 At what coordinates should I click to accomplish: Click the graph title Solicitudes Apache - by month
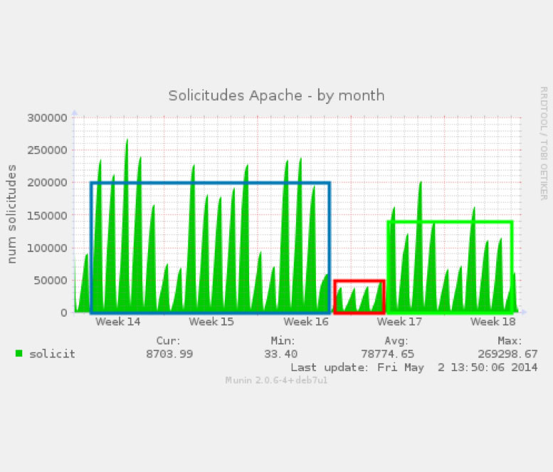pyautogui.click(x=276, y=95)
